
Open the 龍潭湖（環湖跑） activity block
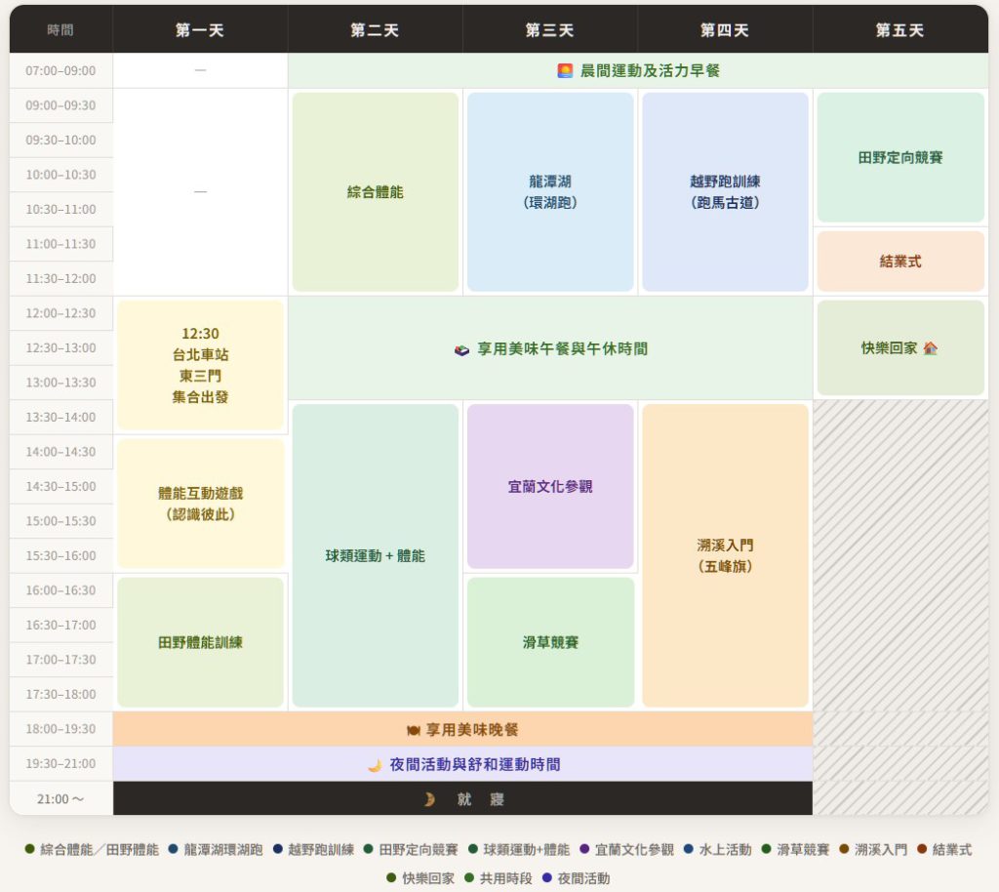(549, 192)
